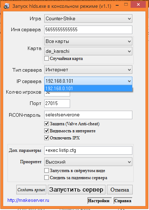The width and height of the screenshot is (149, 210).
Task: Click the Создать ярлык button
Action: point(31,190)
